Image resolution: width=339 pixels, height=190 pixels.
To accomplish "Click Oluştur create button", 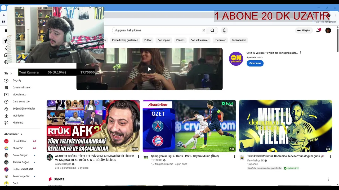I will [x=304, y=30].
